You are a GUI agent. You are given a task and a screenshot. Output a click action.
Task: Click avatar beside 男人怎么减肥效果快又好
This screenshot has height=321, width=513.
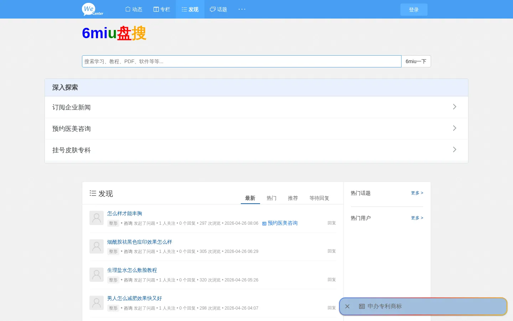(97, 303)
